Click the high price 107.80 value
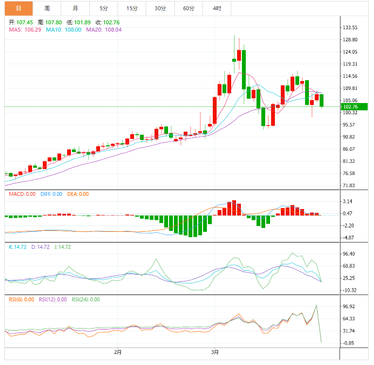The image size is (374, 365). tap(53, 22)
